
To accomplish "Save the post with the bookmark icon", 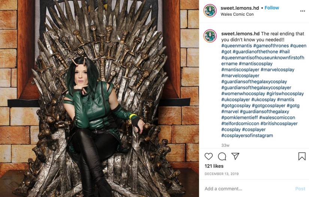I will pyautogui.click(x=302, y=157).
